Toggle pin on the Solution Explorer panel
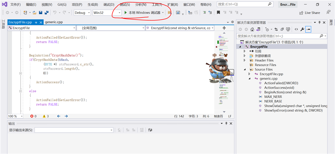 point(320,23)
